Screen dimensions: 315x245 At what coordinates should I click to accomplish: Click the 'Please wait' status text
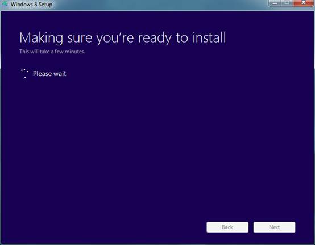pyautogui.click(x=49, y=74)
